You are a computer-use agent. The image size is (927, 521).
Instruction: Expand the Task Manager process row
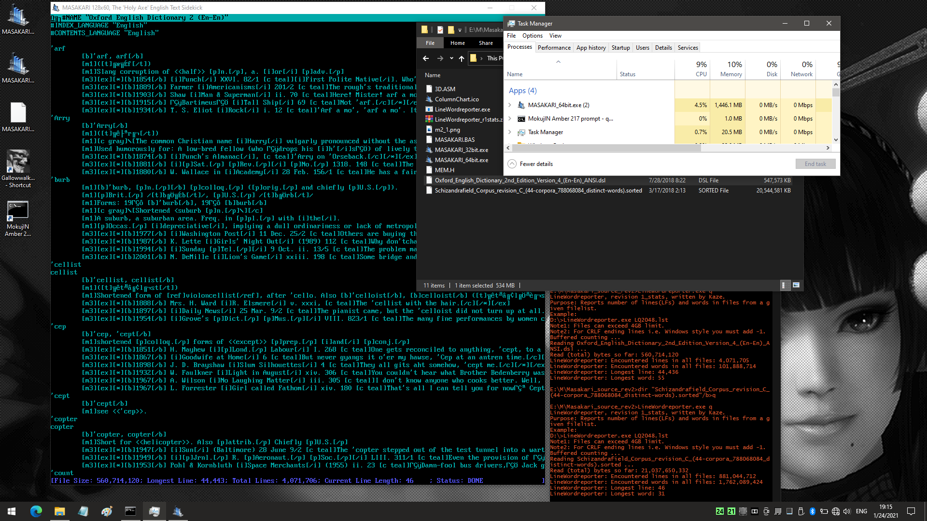click(510, 132)
